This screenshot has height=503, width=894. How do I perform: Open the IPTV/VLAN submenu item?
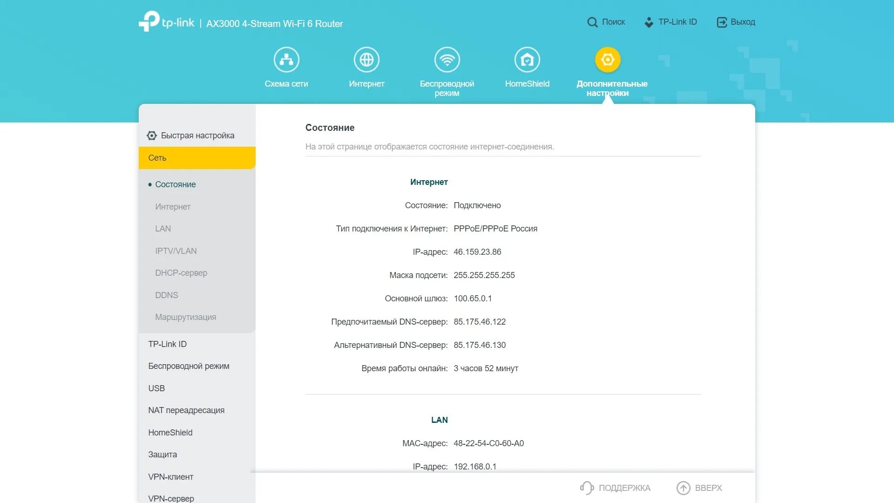(176, 251)
